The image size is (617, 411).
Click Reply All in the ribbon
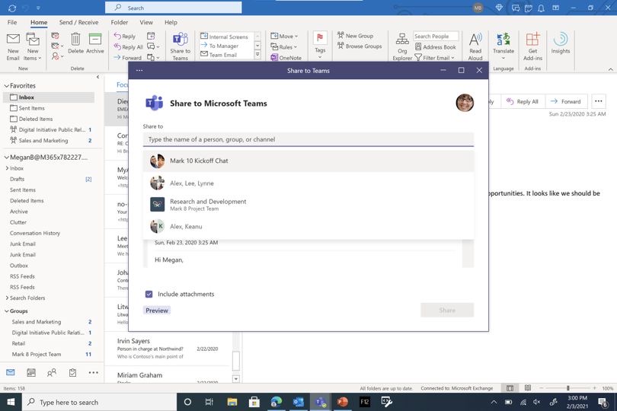(128, 46)
